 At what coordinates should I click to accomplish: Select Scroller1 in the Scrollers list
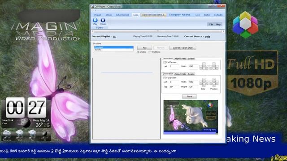click(x=113, y=50)
